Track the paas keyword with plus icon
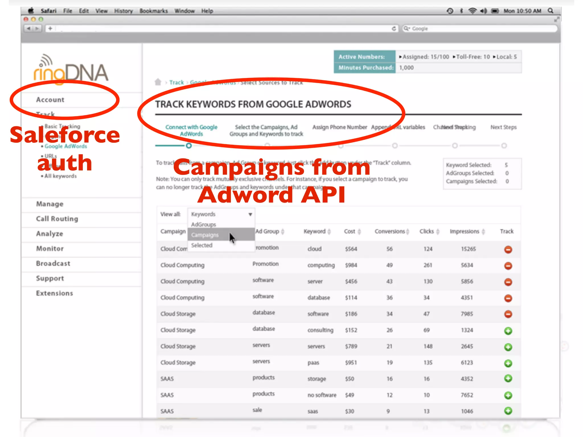Image resolution: width=583 pixels, height=437 pixels. point(508,363)
